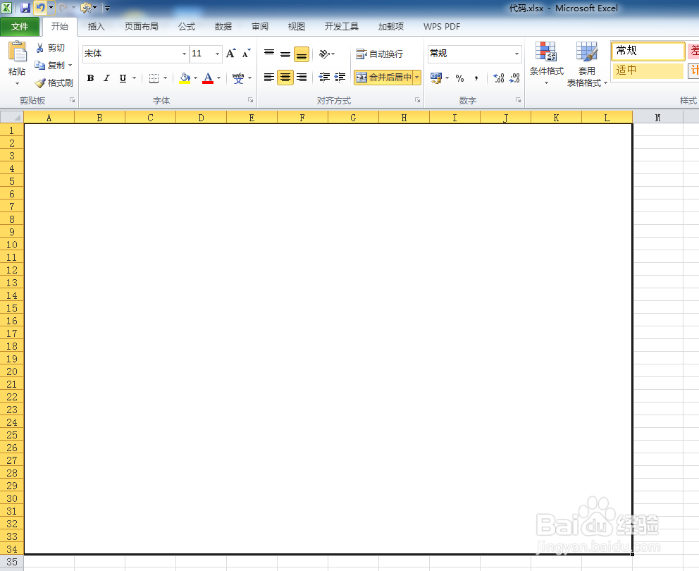Switch to the 视图 View tab
This screenshot has height=571, width=699.
[x=296, y=27]
